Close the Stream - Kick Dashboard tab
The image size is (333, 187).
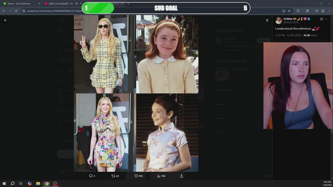coord(40,4)
